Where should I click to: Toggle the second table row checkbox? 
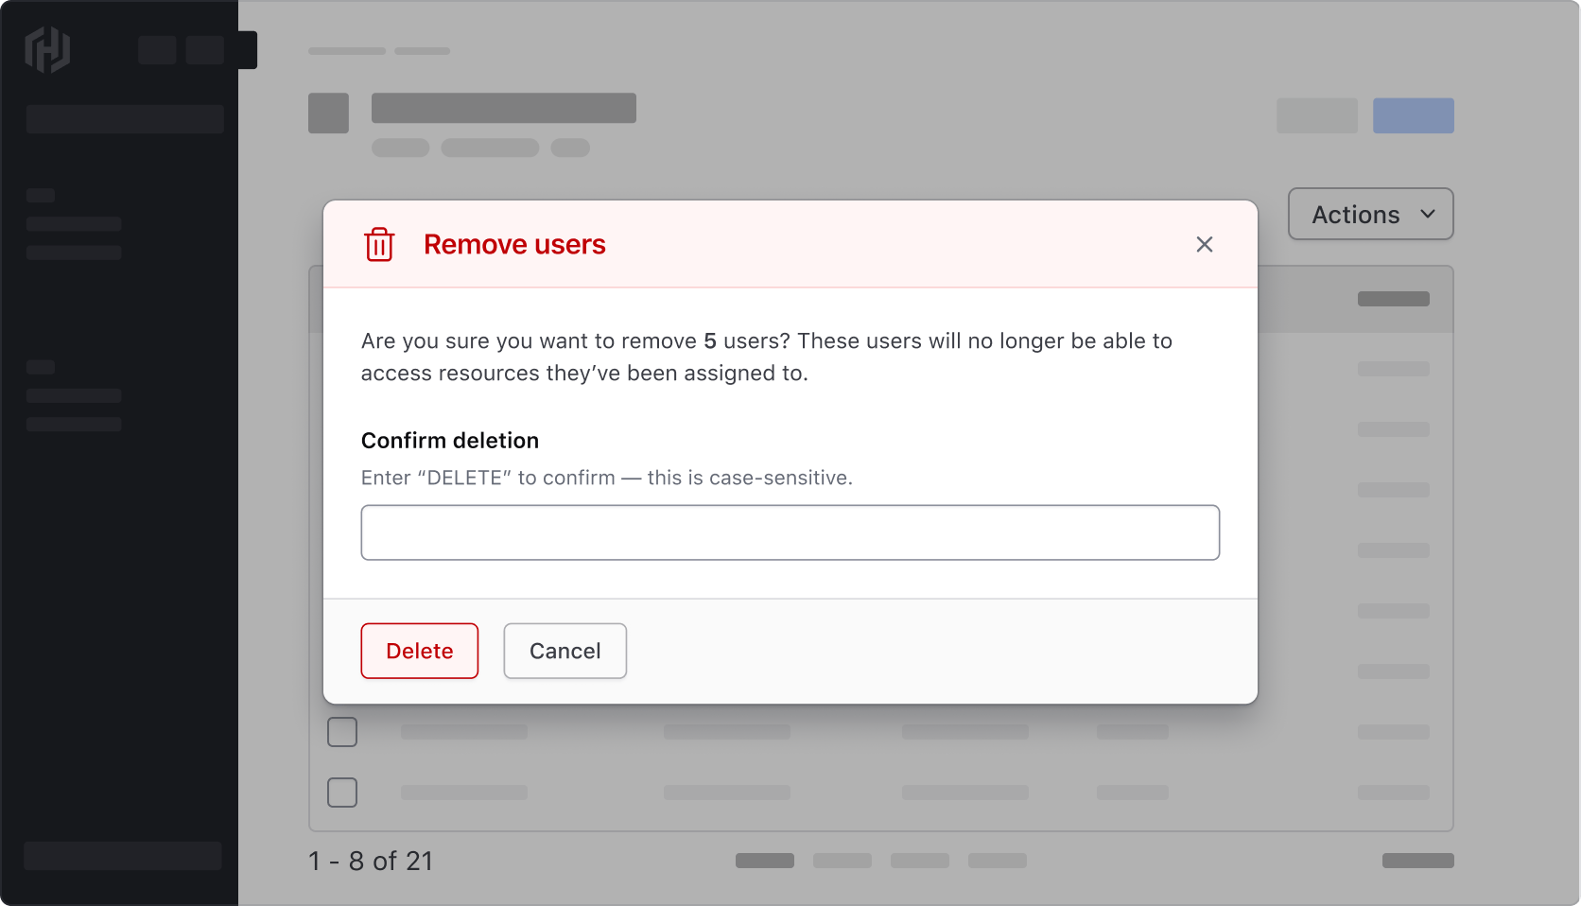[x=342, y=793]
